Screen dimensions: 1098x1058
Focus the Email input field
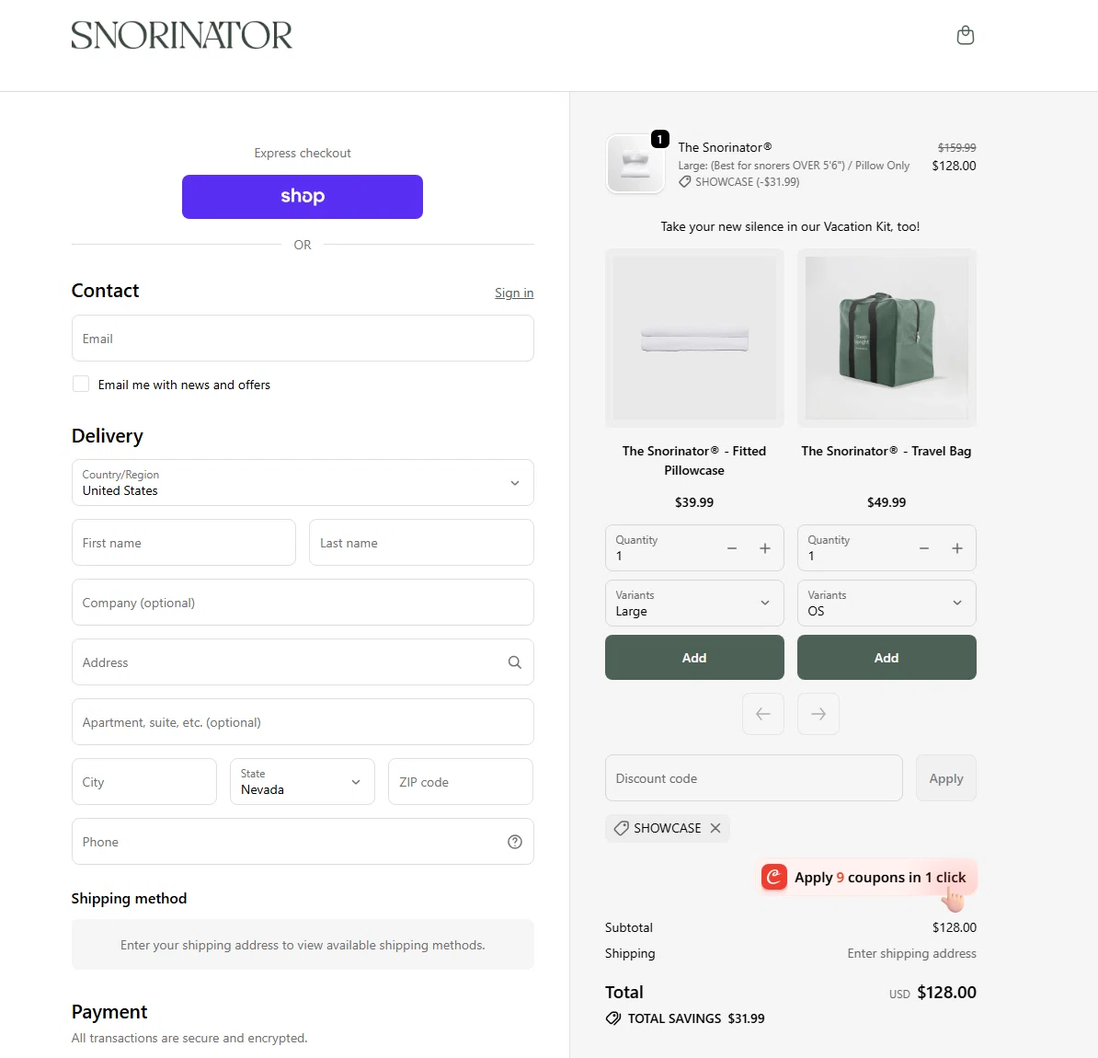click(x=303, y=339)
